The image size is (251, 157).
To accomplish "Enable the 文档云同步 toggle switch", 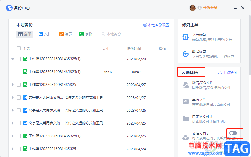I will [x=233, y=133].
